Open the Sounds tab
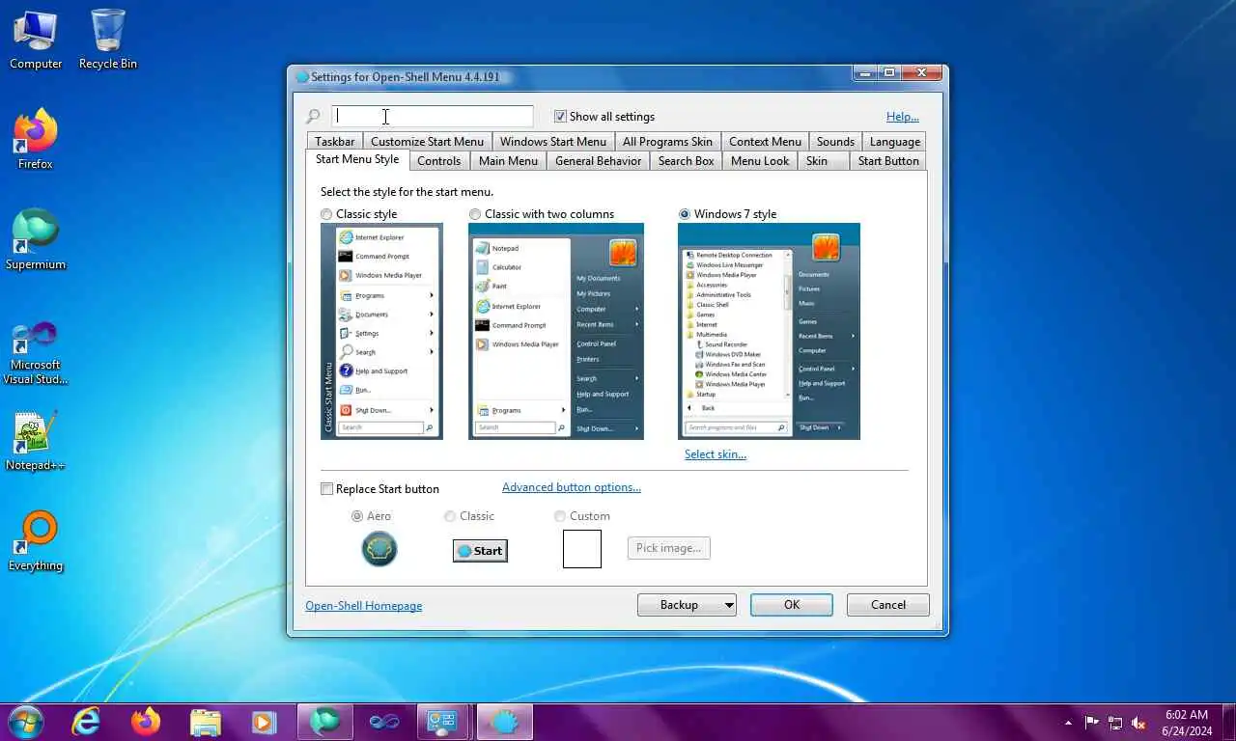 click(835, 142)
